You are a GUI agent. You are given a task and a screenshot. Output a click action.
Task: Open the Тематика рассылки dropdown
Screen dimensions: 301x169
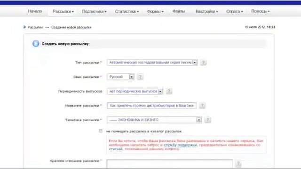pos(154,120)
